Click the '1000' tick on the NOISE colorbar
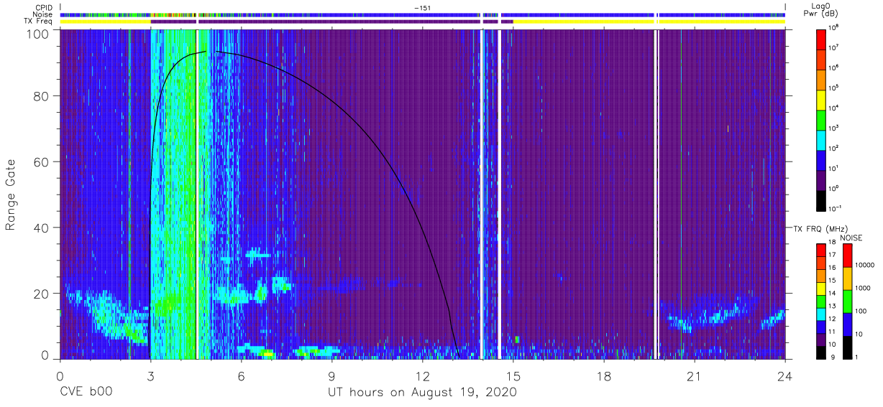Screen dimensions: 883x407 click(x=864, y=288)
